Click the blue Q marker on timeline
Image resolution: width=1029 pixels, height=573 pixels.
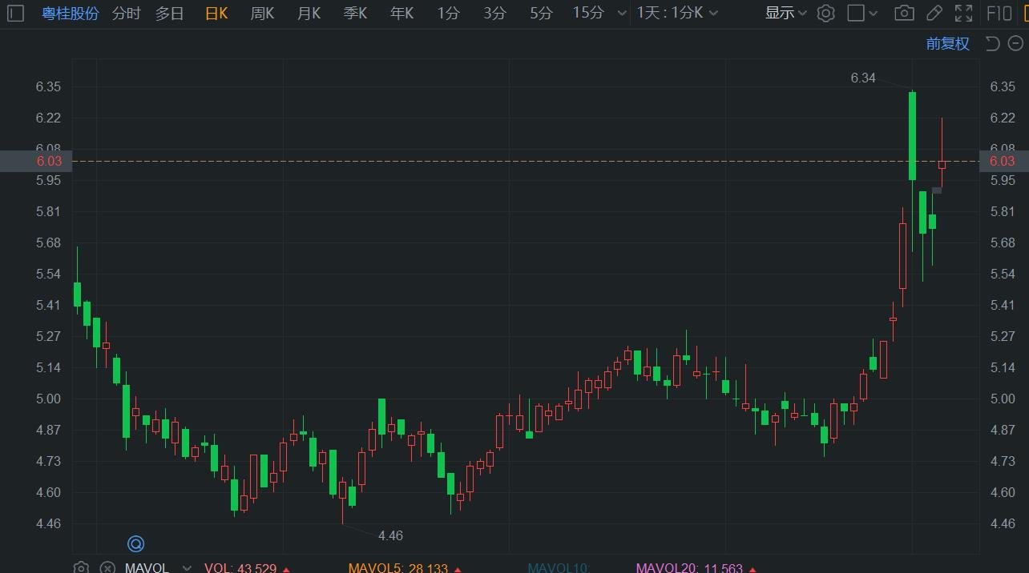point(135,544)
